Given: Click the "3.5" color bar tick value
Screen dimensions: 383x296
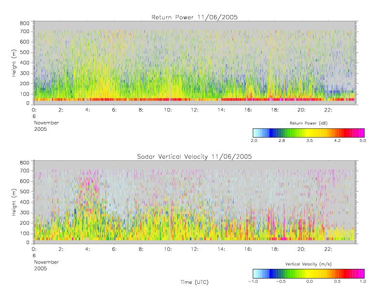Looking at the screenshot, I should (x=309, y=140).
